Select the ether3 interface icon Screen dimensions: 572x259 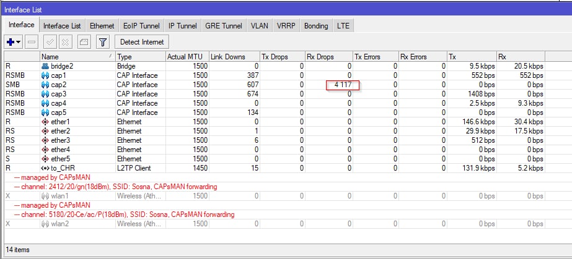(45, 140)
